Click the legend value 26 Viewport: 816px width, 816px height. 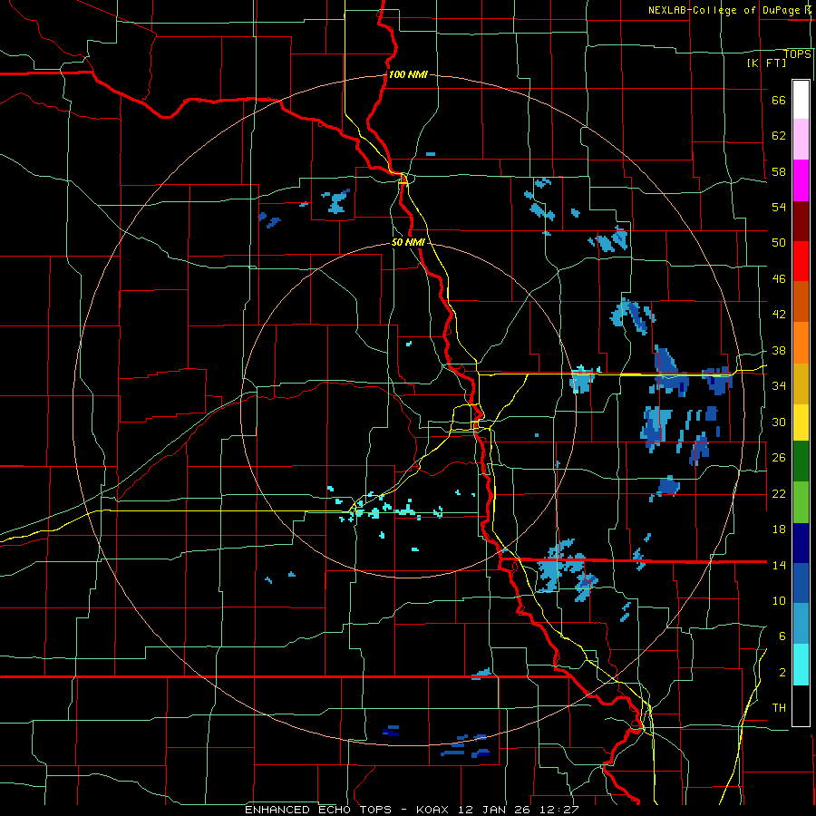click(x=779, y=458)
